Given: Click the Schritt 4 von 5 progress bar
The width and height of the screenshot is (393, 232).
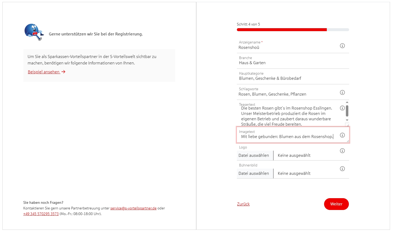Looking at the screenshot, I should pos(293,30).
